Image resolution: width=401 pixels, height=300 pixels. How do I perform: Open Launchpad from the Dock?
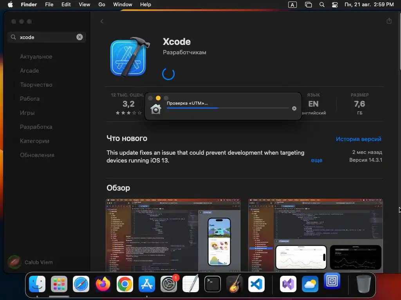tap(59, 284)
